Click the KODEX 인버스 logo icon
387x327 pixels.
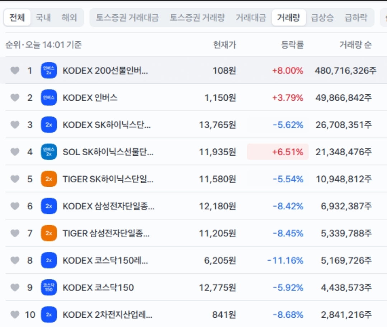coord(49,98)
